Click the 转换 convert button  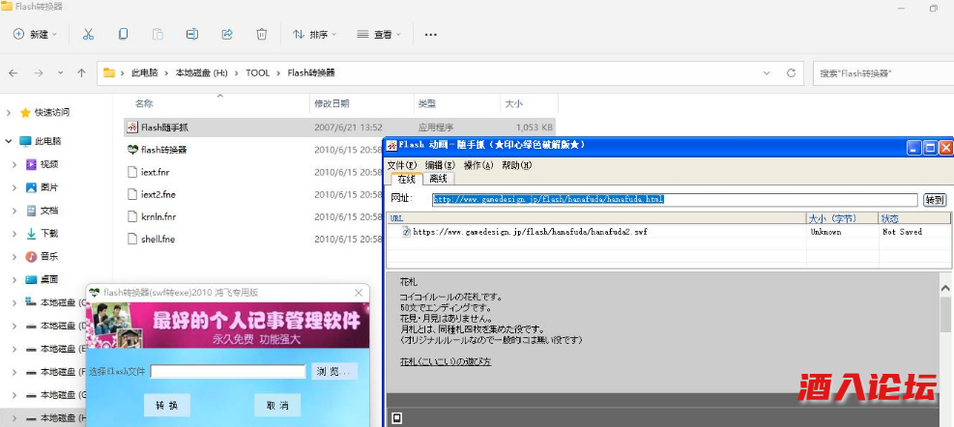coord(166,406)
